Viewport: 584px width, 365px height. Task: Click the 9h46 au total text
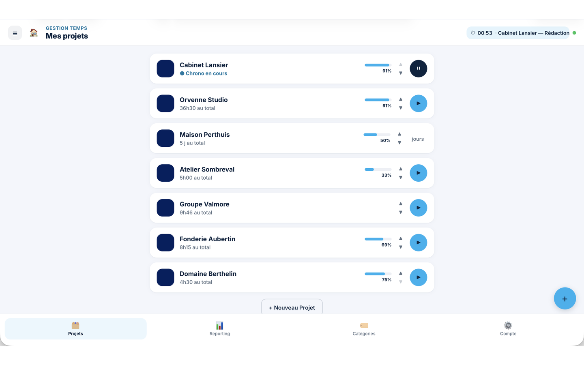[196, 213]
